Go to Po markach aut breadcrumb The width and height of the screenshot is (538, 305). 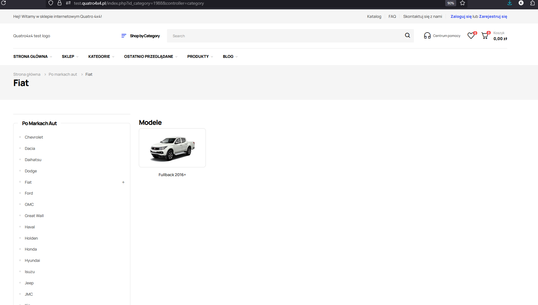pyautogui.click(x=63, y=74)
